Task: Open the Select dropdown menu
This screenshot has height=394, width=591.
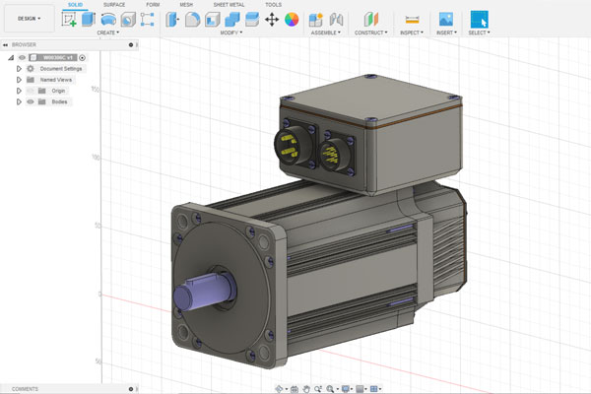Action: click(479, 33)
